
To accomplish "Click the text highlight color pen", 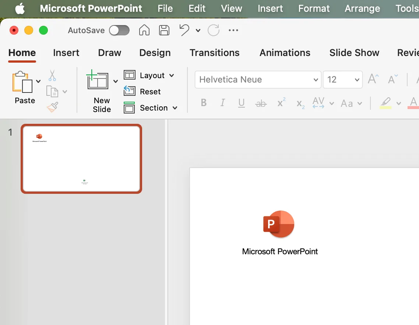I will click(385, 103).
